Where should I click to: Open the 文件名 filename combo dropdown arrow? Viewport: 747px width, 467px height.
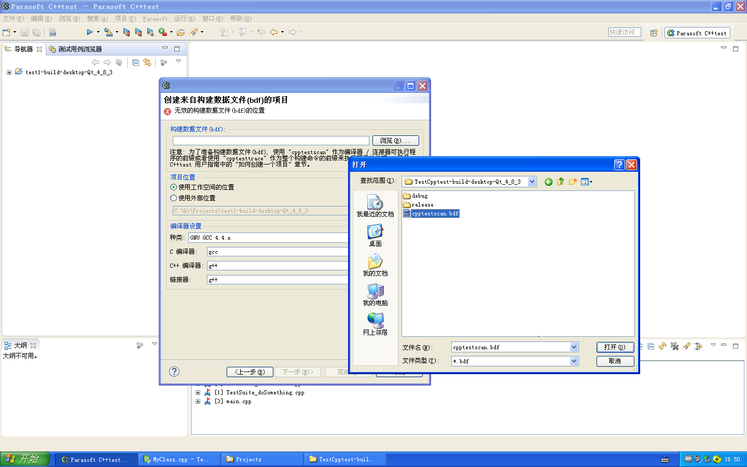[574, 347]
